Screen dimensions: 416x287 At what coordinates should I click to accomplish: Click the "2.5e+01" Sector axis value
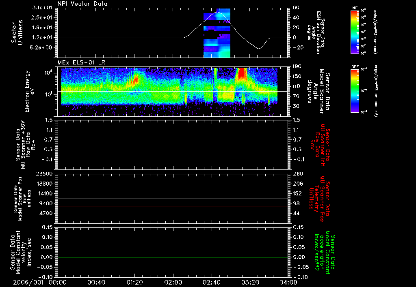42,17
